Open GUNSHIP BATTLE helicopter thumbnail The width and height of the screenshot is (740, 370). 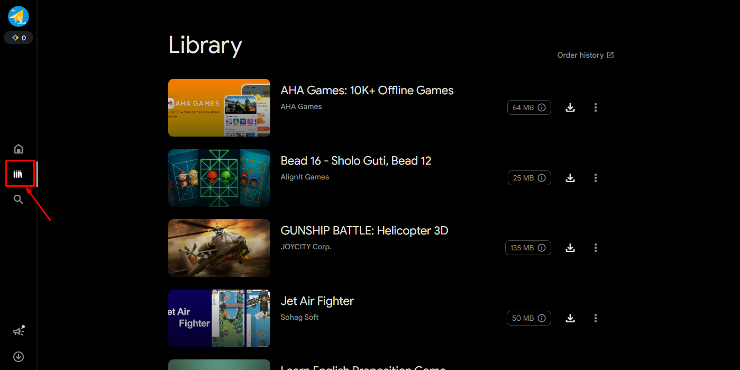pyautogui.click(x=219, y=248)
